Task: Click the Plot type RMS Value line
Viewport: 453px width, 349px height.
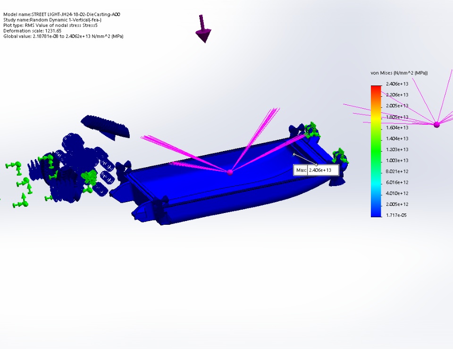Action: 50,25
